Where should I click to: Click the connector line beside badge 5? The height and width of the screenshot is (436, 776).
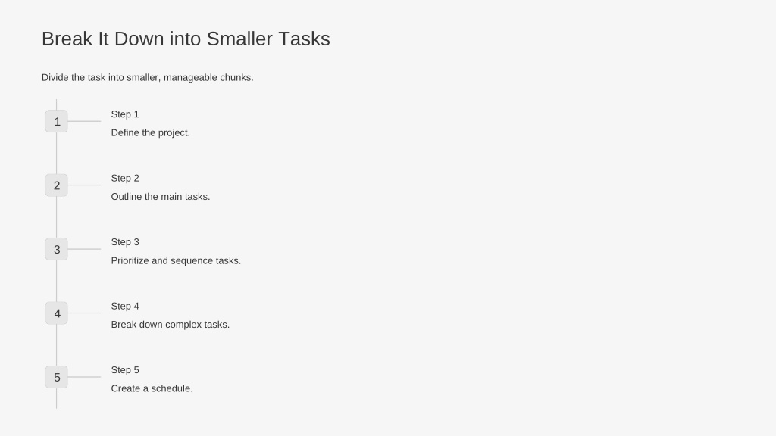[84, 377]
